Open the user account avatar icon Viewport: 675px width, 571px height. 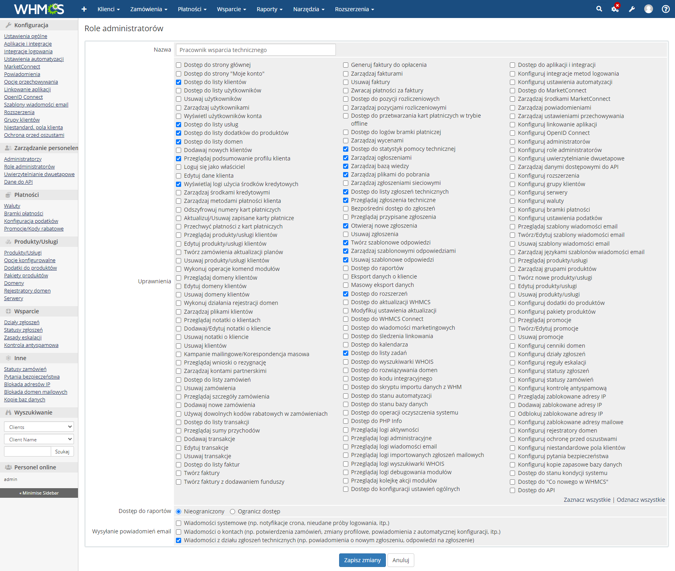coord(648,9)
